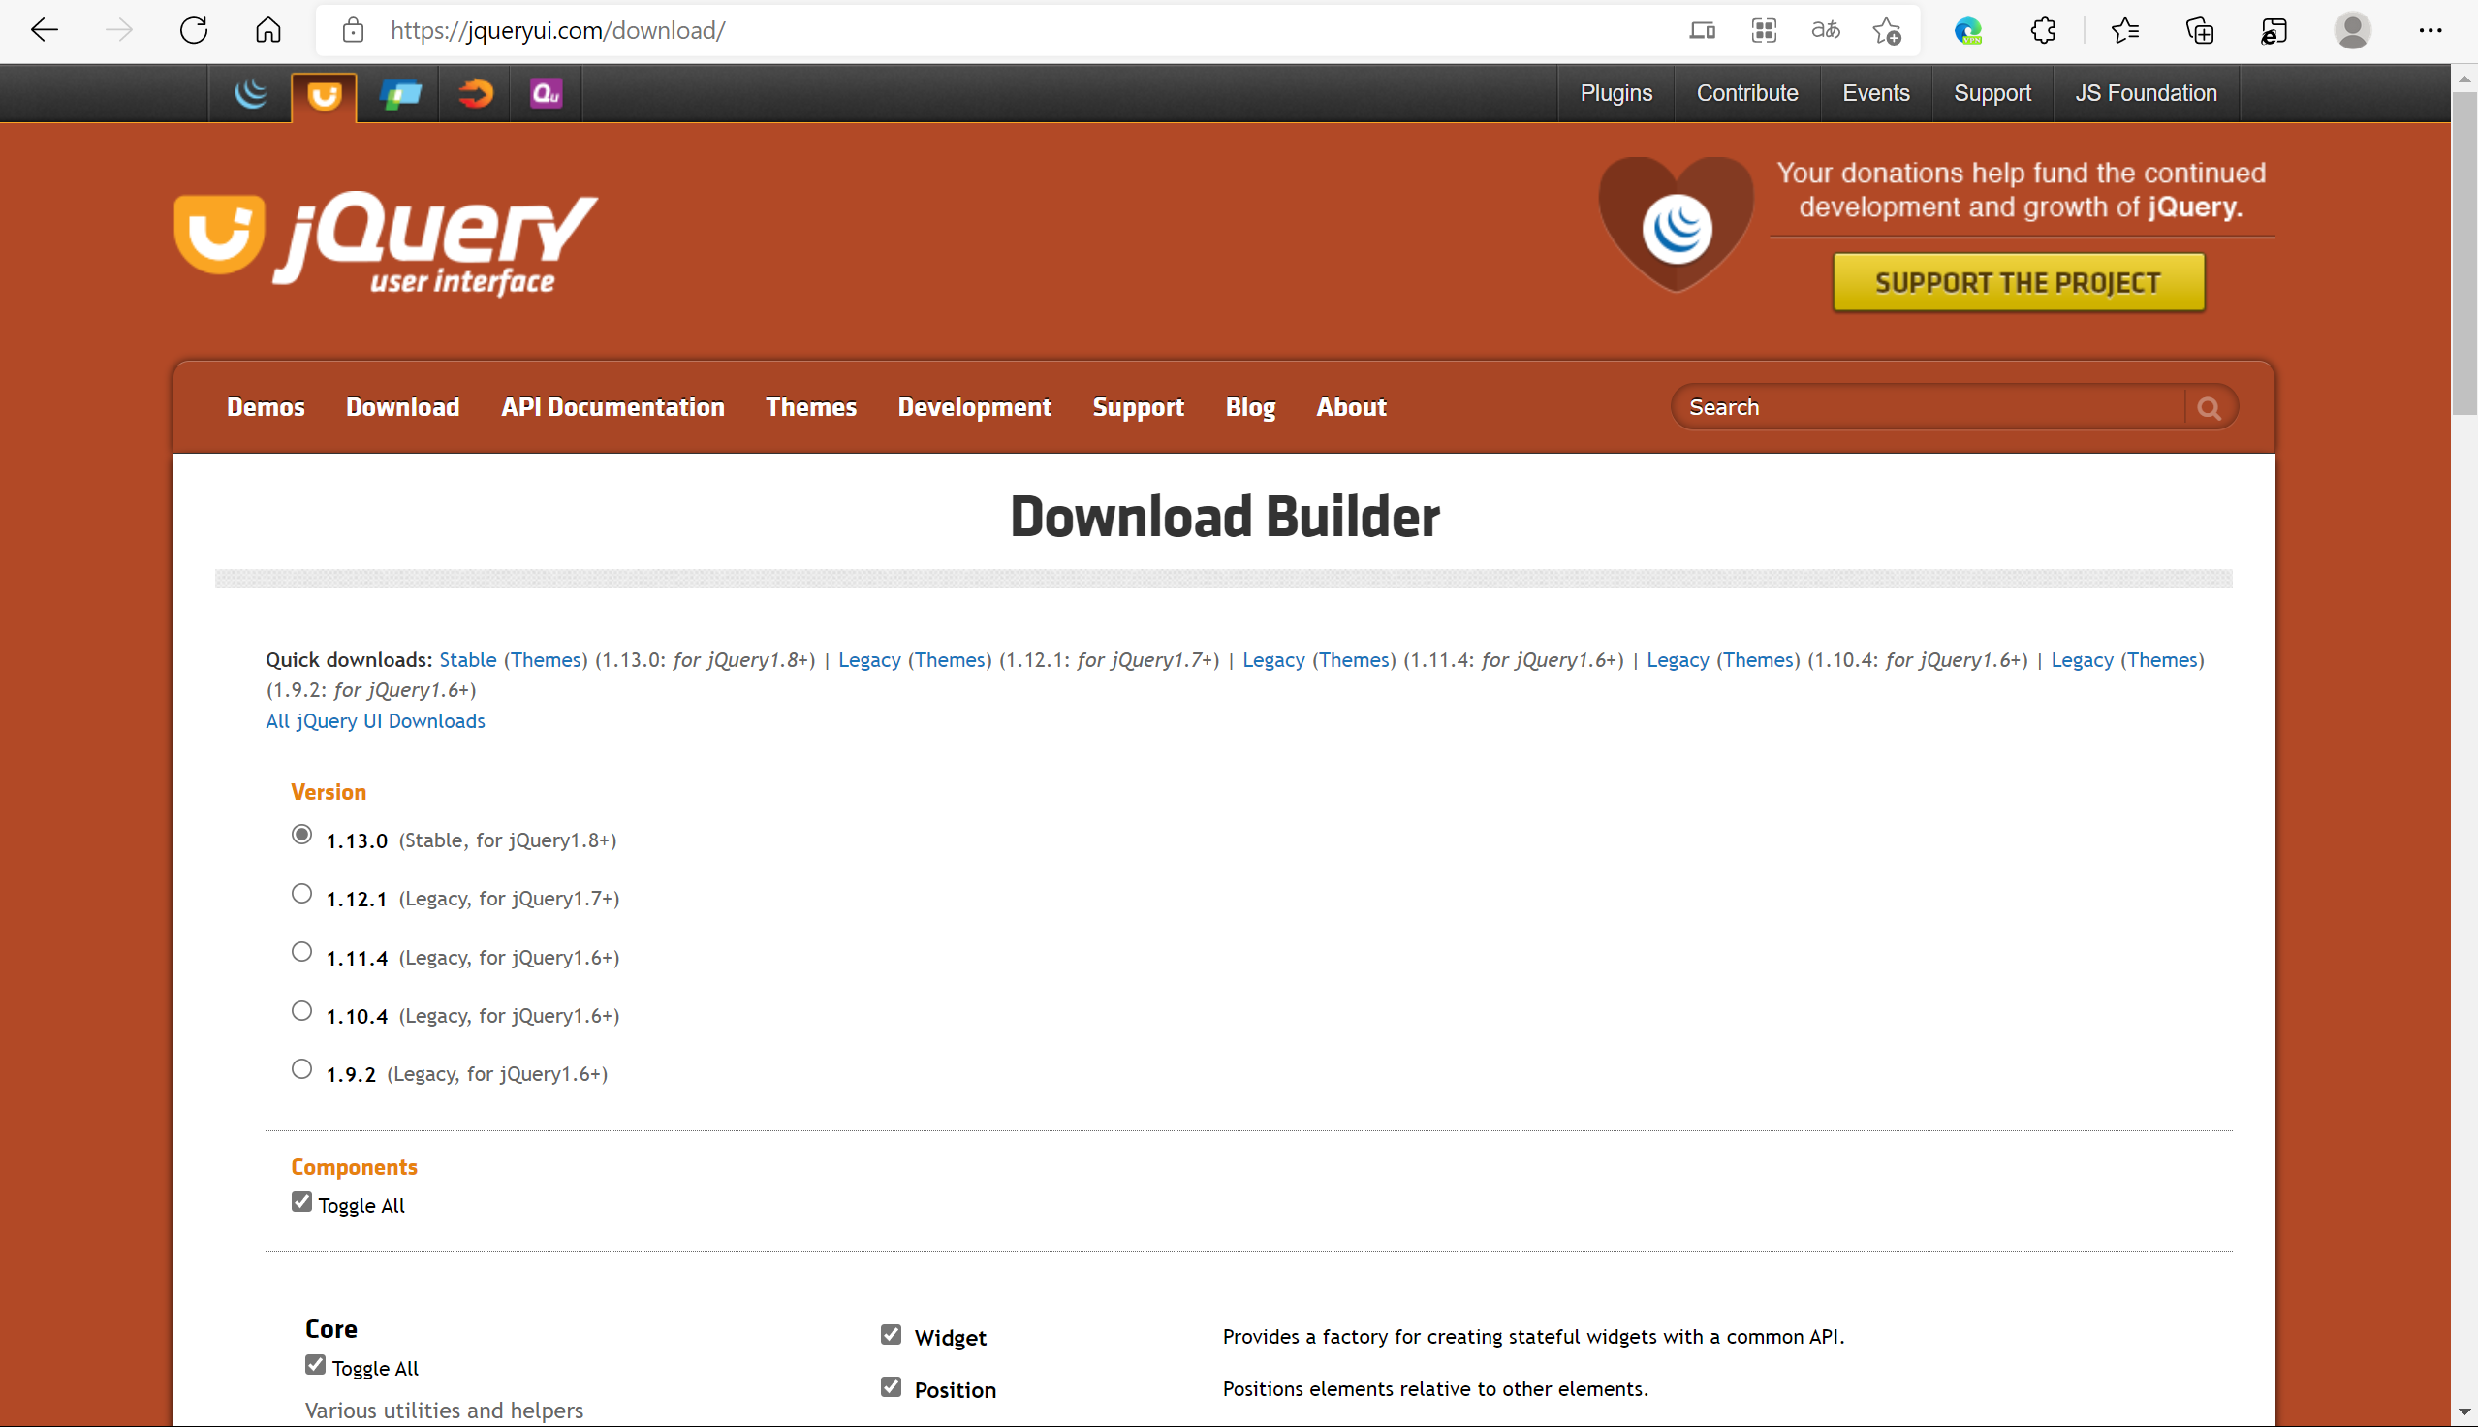Click the jQuery UI site icon
The height and width of the screenshot is (1427, 2478).
coord(325,95)
